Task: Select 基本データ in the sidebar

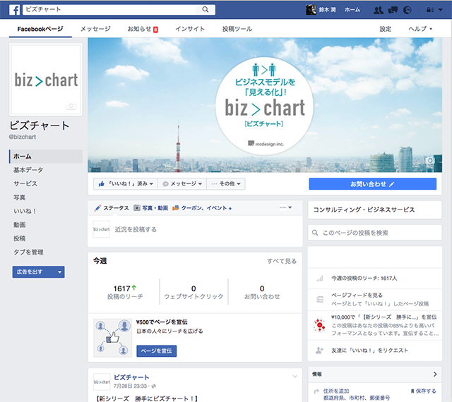Action: [28, 170]
